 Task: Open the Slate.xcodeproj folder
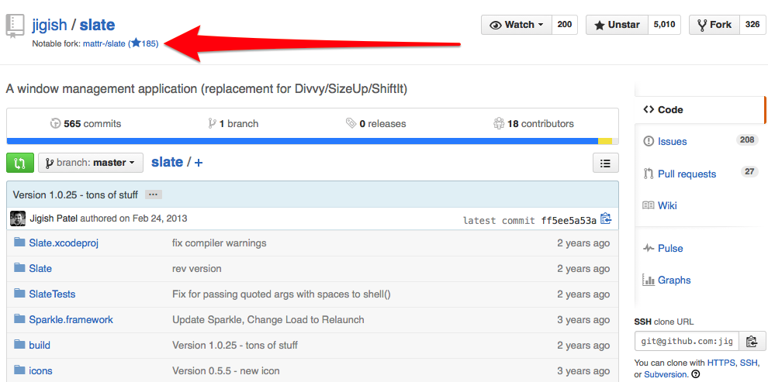click(64, 243)
